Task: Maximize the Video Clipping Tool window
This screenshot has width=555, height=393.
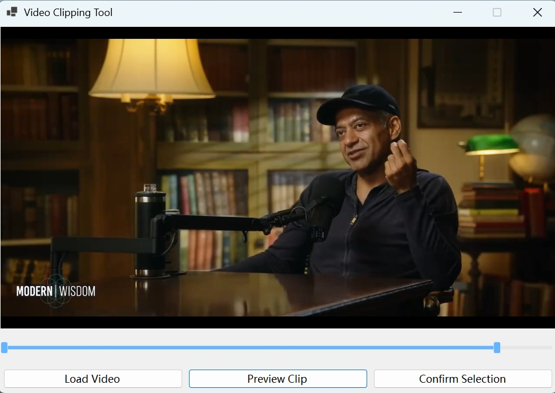Action: (x=497, y=12)
